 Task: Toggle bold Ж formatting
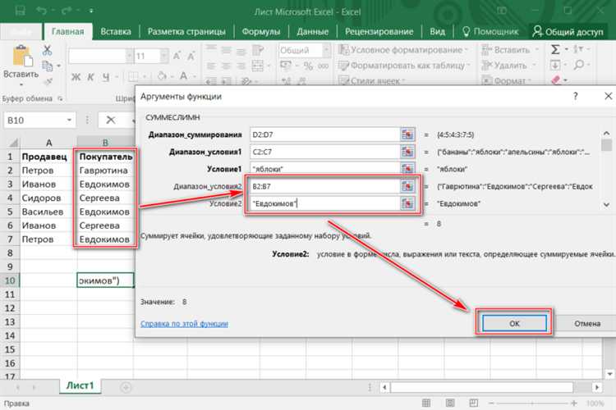tap(76, 77)
